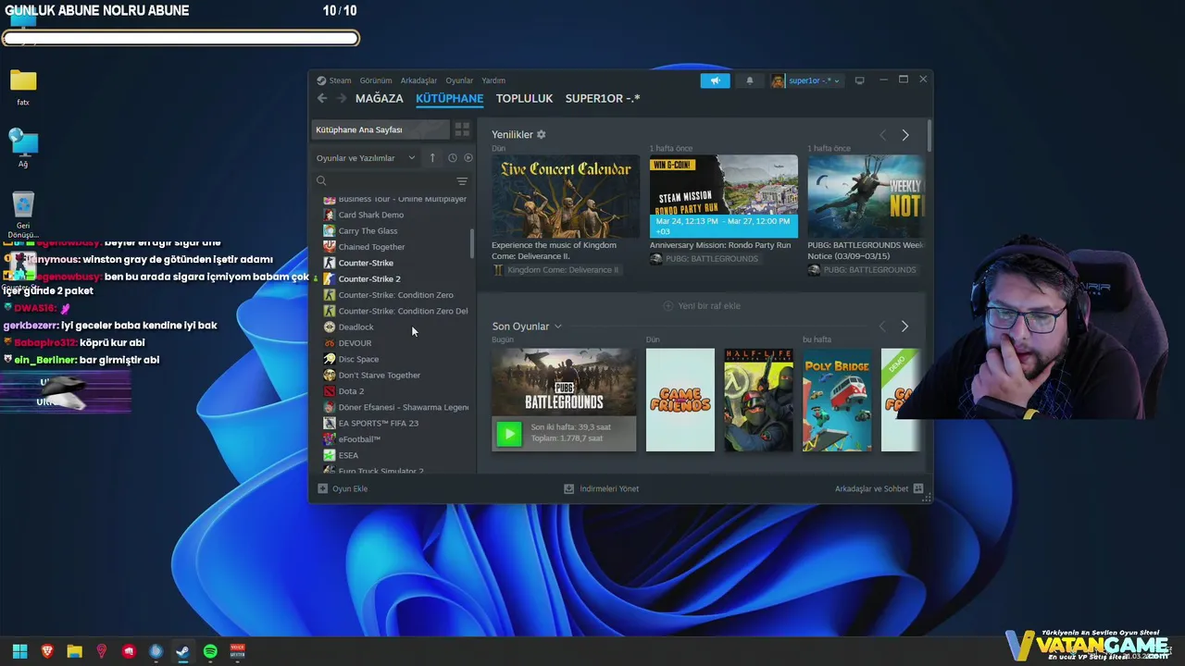
Task: Click the Deadlock game icon
Action: [329, 327]
